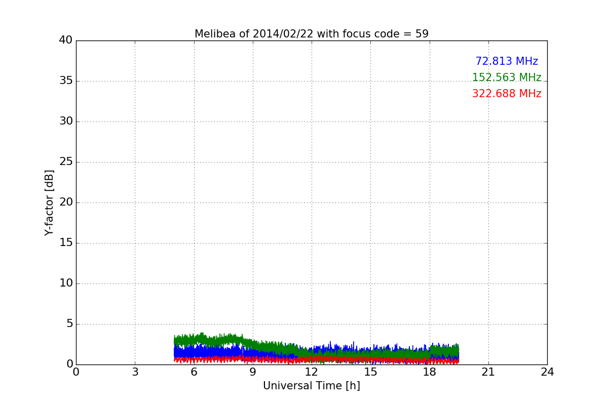Screen dimensions: 608x405
Task: Click the Y-factor [dB] axis label
Action: (49, 202)
